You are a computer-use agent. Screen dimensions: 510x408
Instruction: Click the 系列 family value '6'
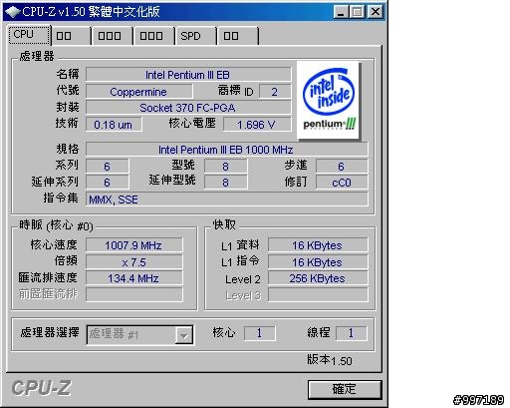[x=107, y=166]
